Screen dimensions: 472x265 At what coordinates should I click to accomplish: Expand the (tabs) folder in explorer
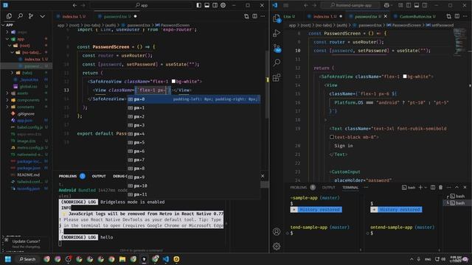point(27,73)
